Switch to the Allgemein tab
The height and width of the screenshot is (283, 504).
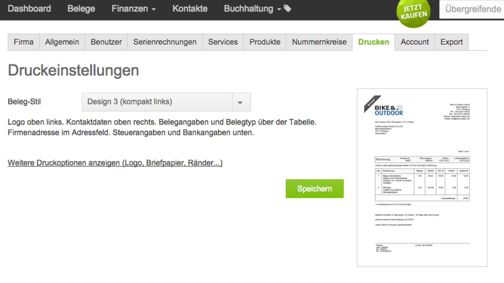pos(62,42)
